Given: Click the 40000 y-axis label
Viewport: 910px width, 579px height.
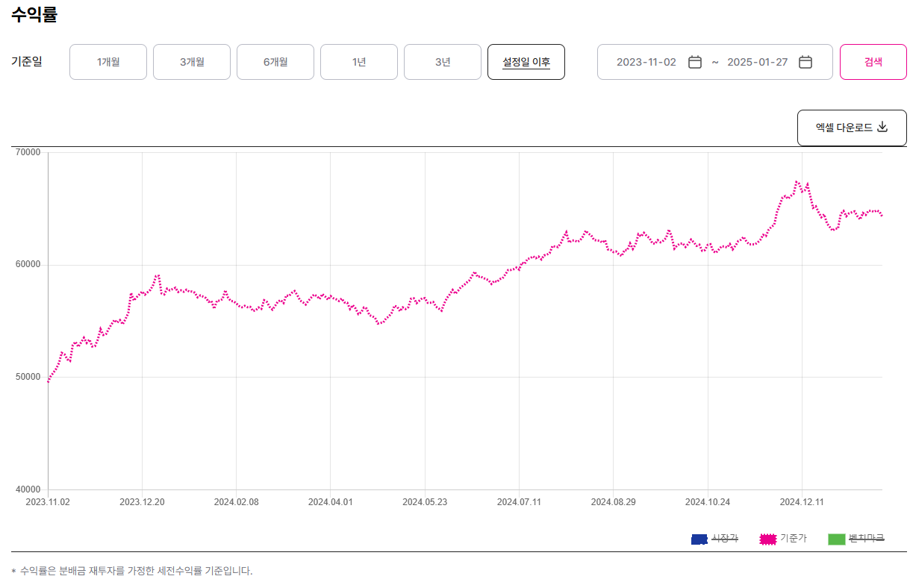Looking at the screenshot, I should 28,490.
